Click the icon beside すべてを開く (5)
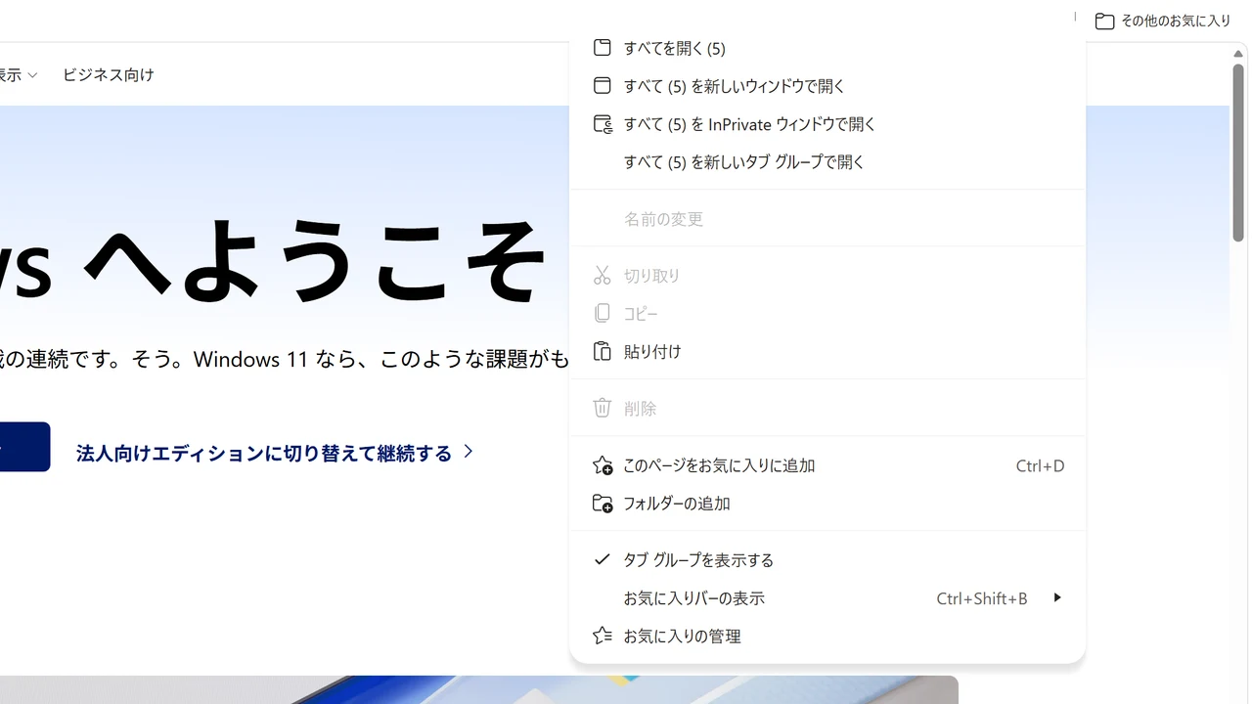Image resolution: width=1252 pixels, height=704 pixels. (x=603, y=48)
